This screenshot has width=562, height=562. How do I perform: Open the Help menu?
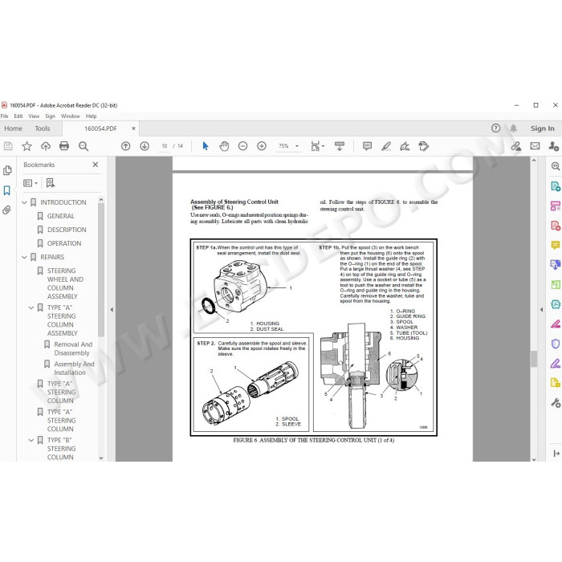(91, 116)
